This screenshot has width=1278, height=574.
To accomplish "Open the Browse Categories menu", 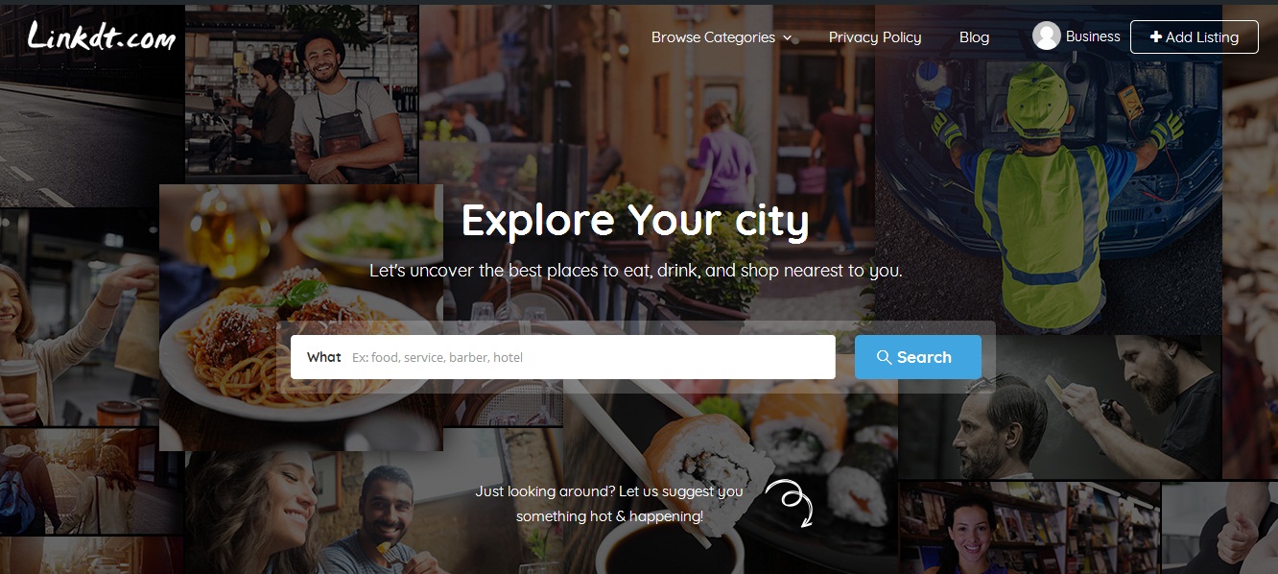I will pos(722,37).
